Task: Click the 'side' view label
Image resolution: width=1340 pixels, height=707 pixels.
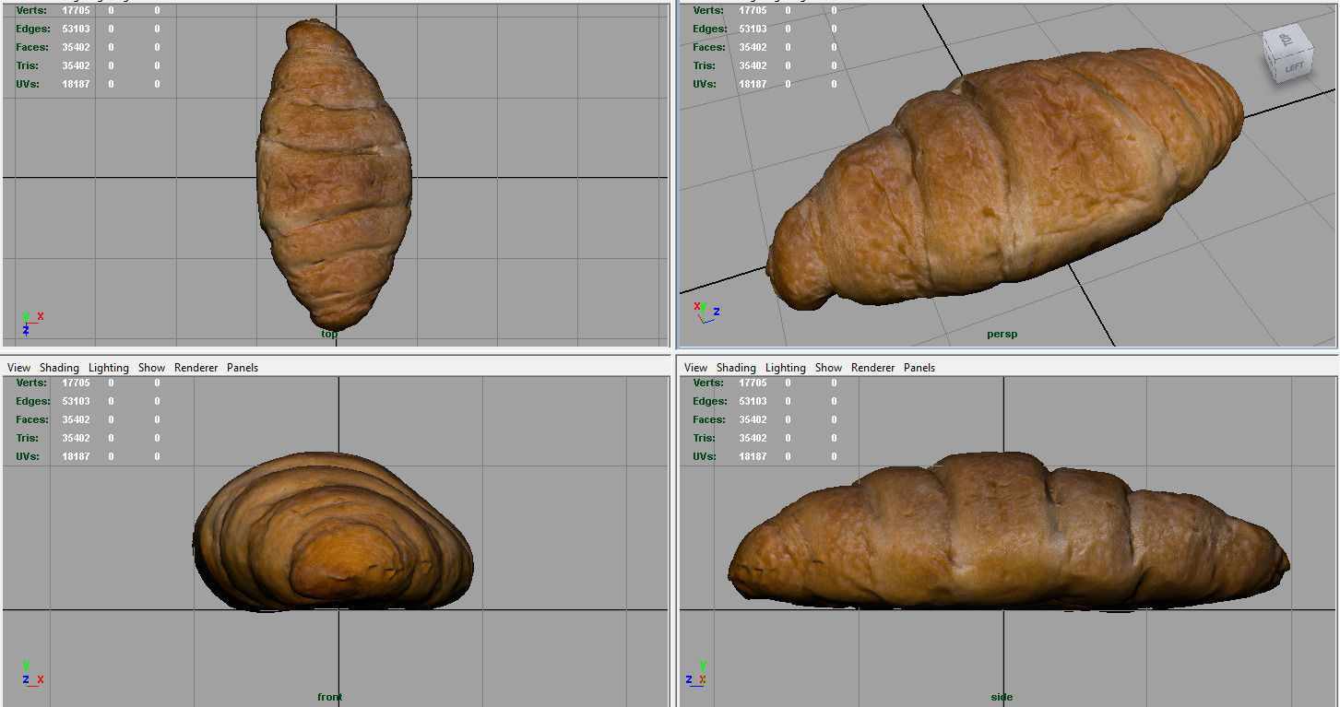Action: (1002, 697)
